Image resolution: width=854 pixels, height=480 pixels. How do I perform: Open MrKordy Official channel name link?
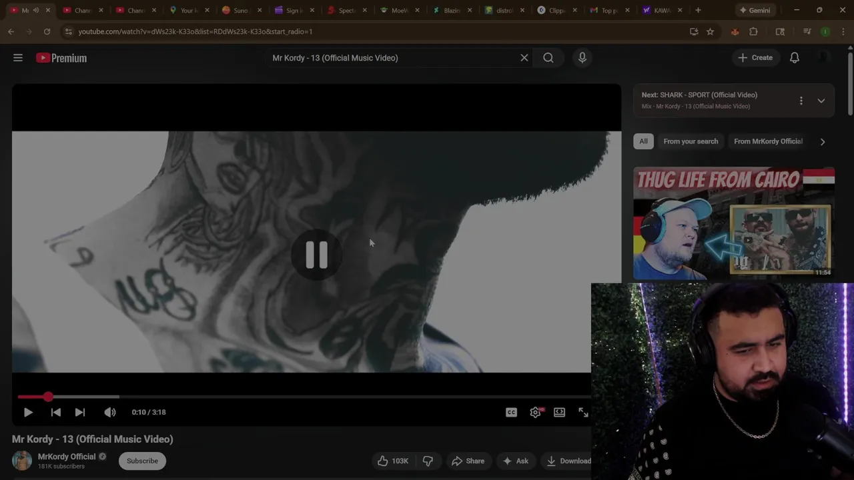[67, 457]
